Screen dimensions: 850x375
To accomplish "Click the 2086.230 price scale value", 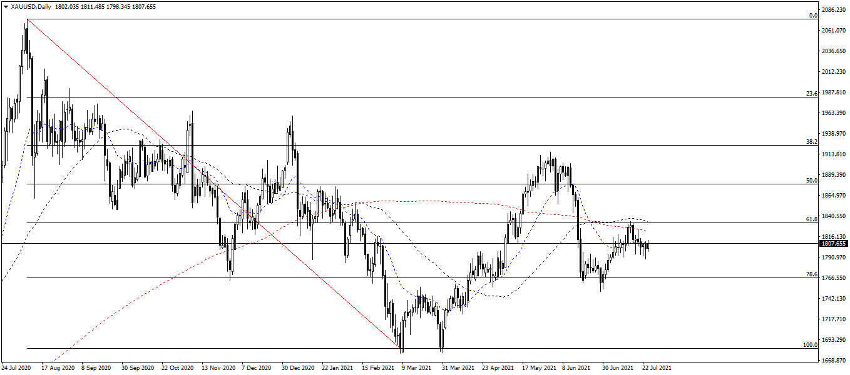I will [x=833, y=9].
